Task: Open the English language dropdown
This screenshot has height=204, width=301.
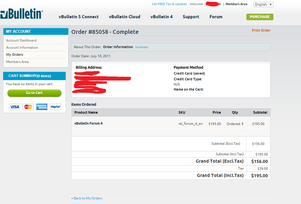Action: pos(263,5)
